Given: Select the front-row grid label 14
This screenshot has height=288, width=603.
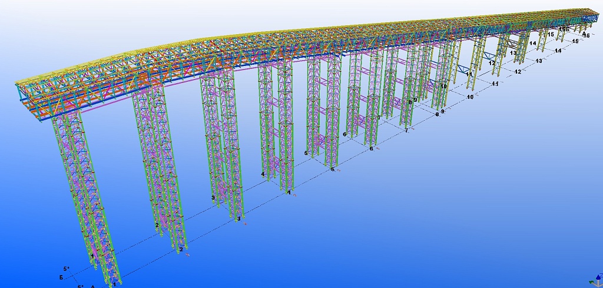Looking at the screenshot, I should click(x=558, y=51).
